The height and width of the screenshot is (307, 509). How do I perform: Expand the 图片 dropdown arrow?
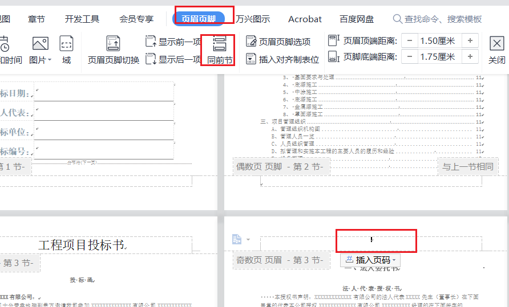tap(50, 60)
